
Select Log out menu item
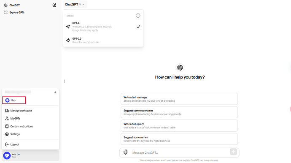(30, 144)
